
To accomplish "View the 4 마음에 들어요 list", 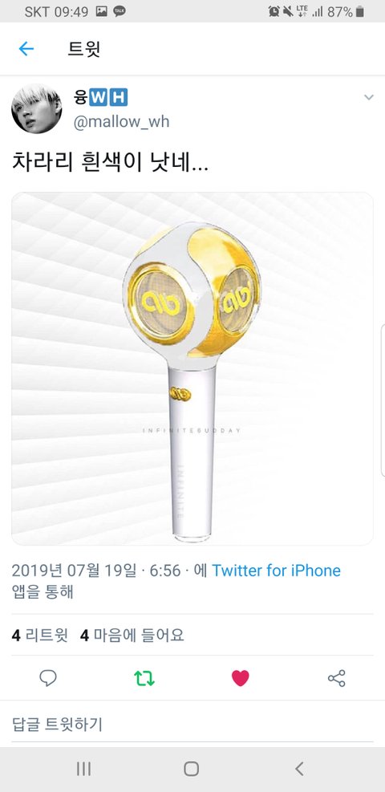I will click(132, 635).
